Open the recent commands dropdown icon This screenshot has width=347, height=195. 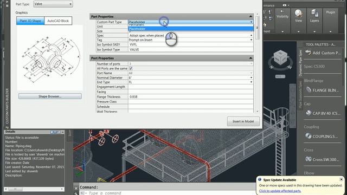click(x=83, y=193)
